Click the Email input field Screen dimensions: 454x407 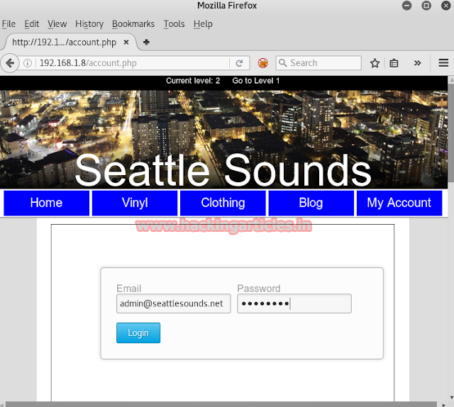[x=173, y=303]
